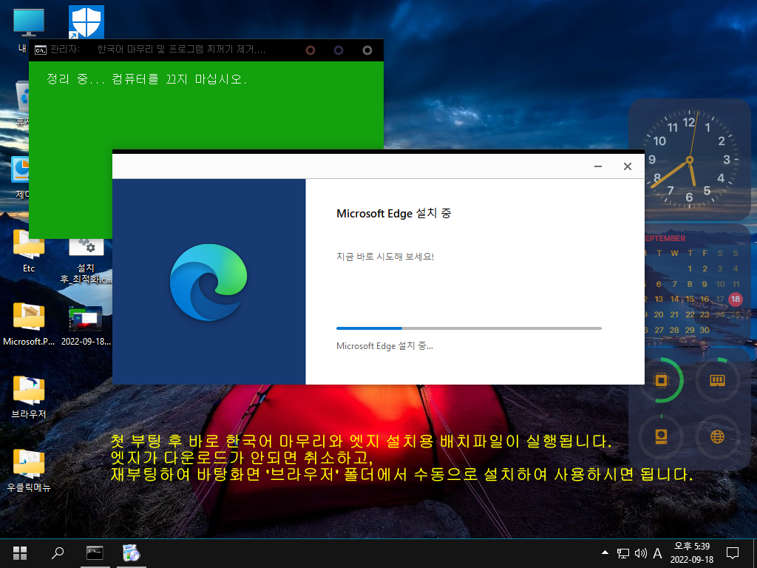This screenshot has height=568, width=757.
Task: Select the Edge installer taskbar icon
Action: (x=132, y=553)
